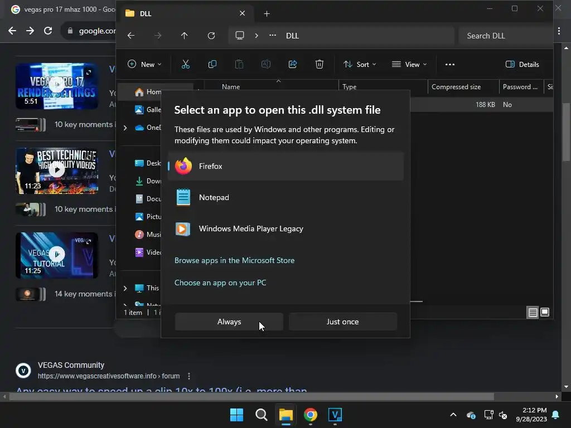Expand the This PC node
The image size is (571, 428).
[125, 288]
